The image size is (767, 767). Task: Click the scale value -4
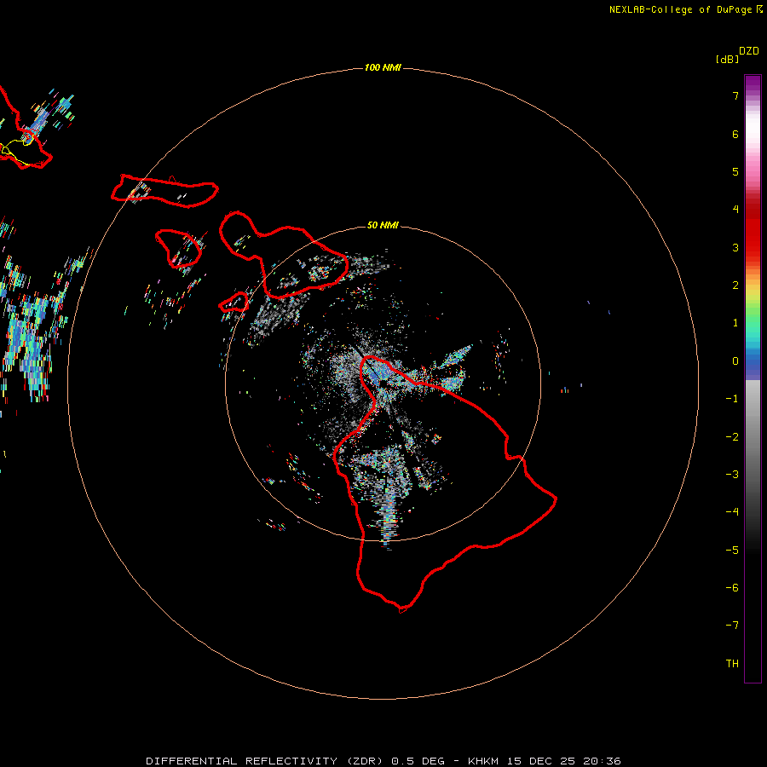[x=732, y=512]
